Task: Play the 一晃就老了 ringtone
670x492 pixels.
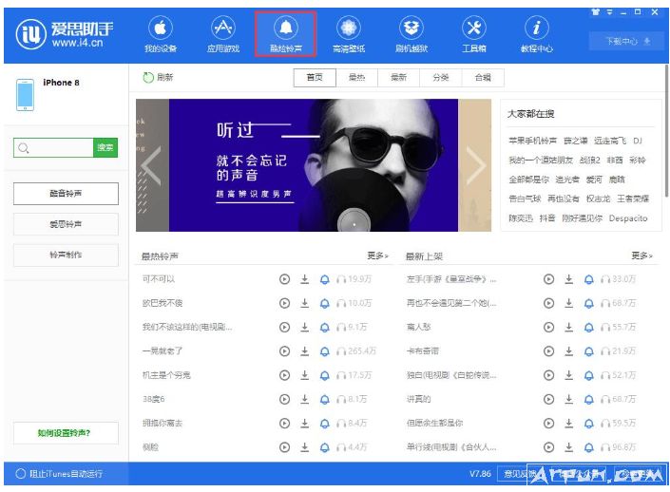Action: click(x=284, y=351)
